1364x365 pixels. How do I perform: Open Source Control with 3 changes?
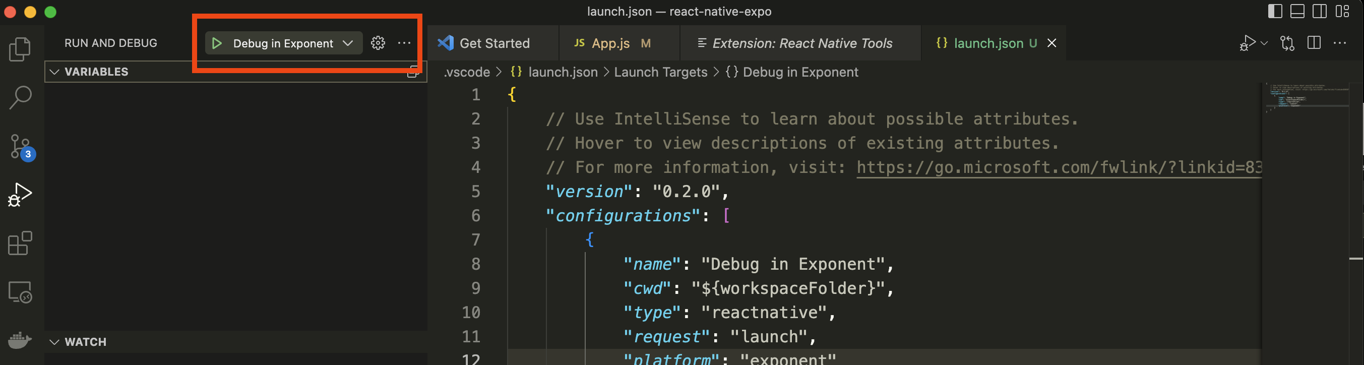tap(22, 147)
